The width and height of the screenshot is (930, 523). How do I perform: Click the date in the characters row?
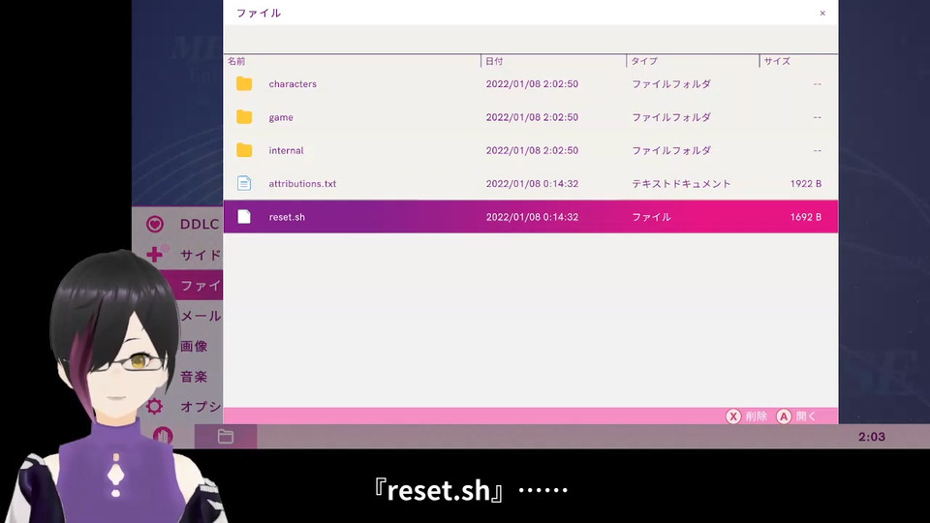click(x=532, y=84)
